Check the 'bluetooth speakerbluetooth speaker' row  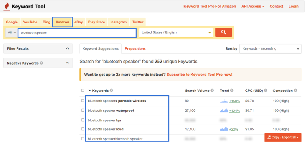point(83,138)
